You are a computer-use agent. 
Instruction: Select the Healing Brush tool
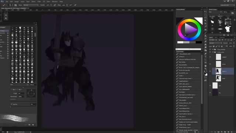coord(205,30)
